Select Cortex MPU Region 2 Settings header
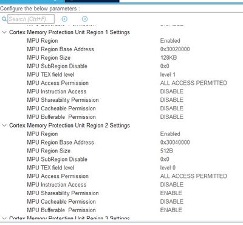Screen dimensions: 243x225 pyautogui.click(x=69, y=126)
